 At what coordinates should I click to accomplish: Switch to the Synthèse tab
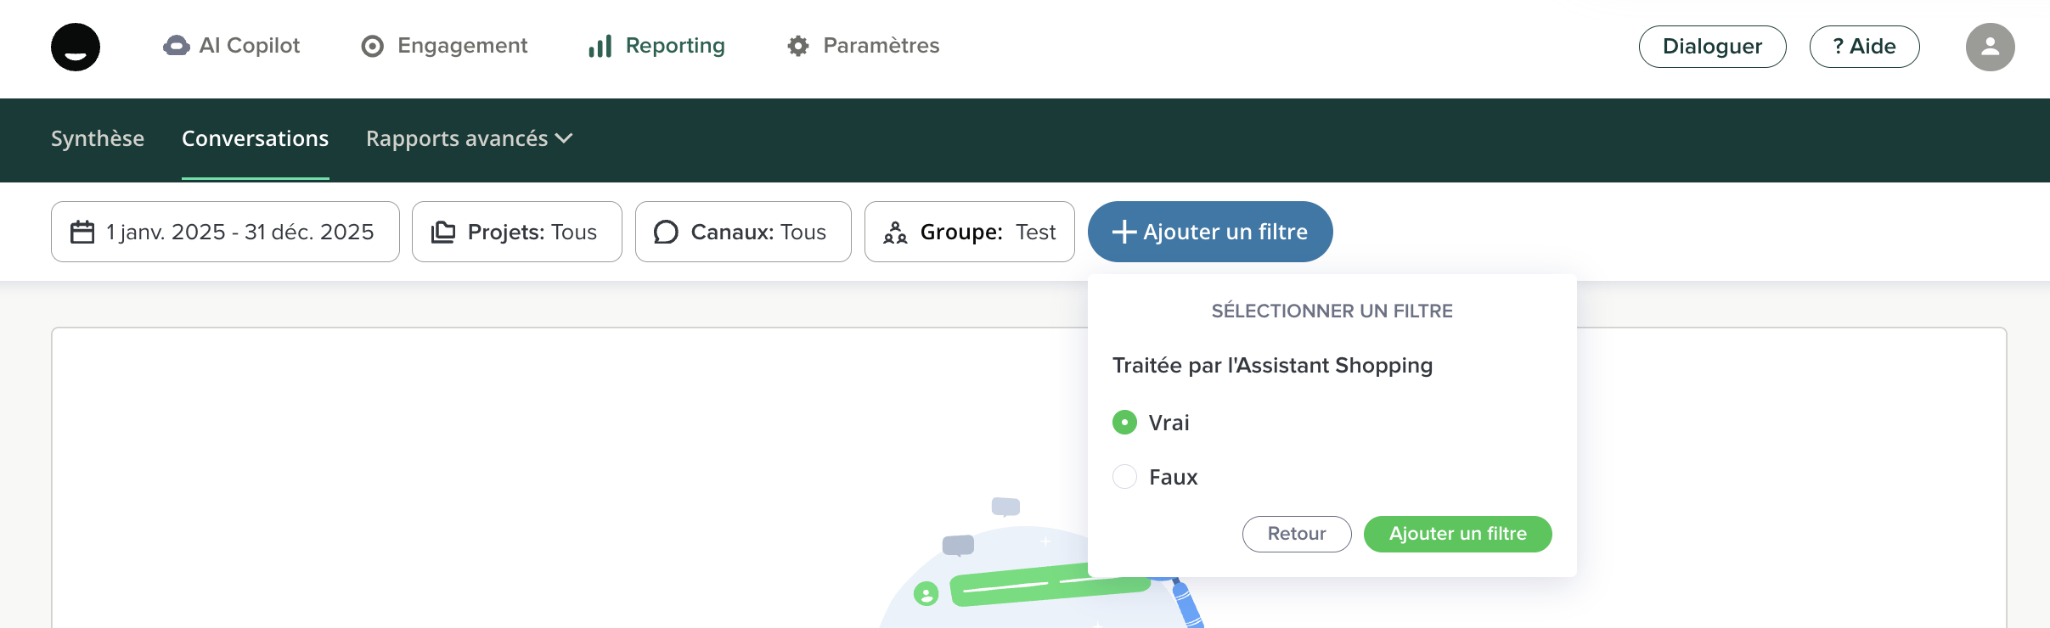pyautogui.click(x=98, y=138)
